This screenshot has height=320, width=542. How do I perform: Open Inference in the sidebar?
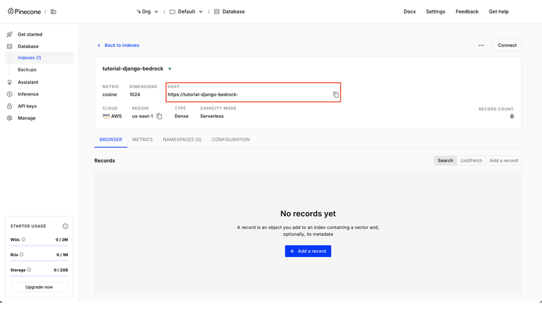(28, 94)
